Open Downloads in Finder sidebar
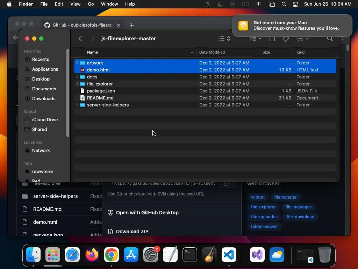 click(x=44, y=98)
